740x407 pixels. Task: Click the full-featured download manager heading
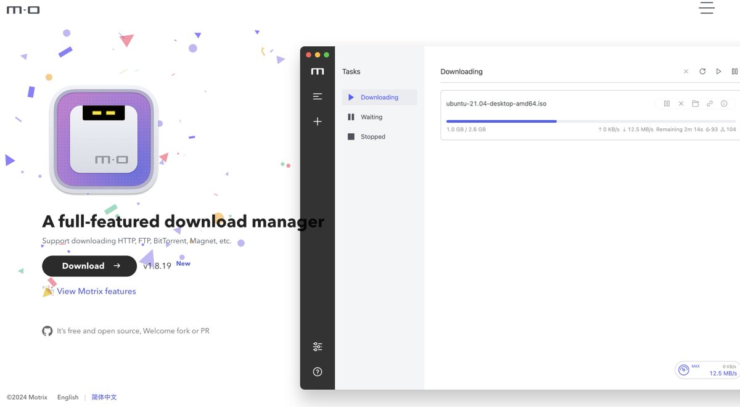click(x=183, y=221)
